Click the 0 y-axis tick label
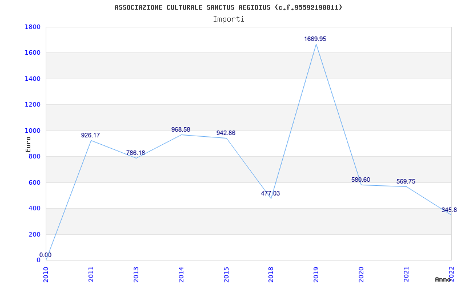Screen dimensions: 457x285 [x=38, y=260]
